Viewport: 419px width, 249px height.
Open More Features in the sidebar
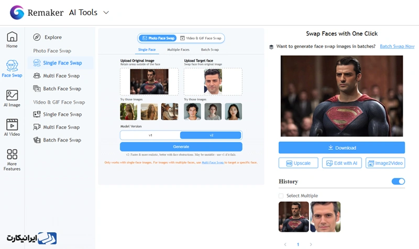(x=12, y=160)
